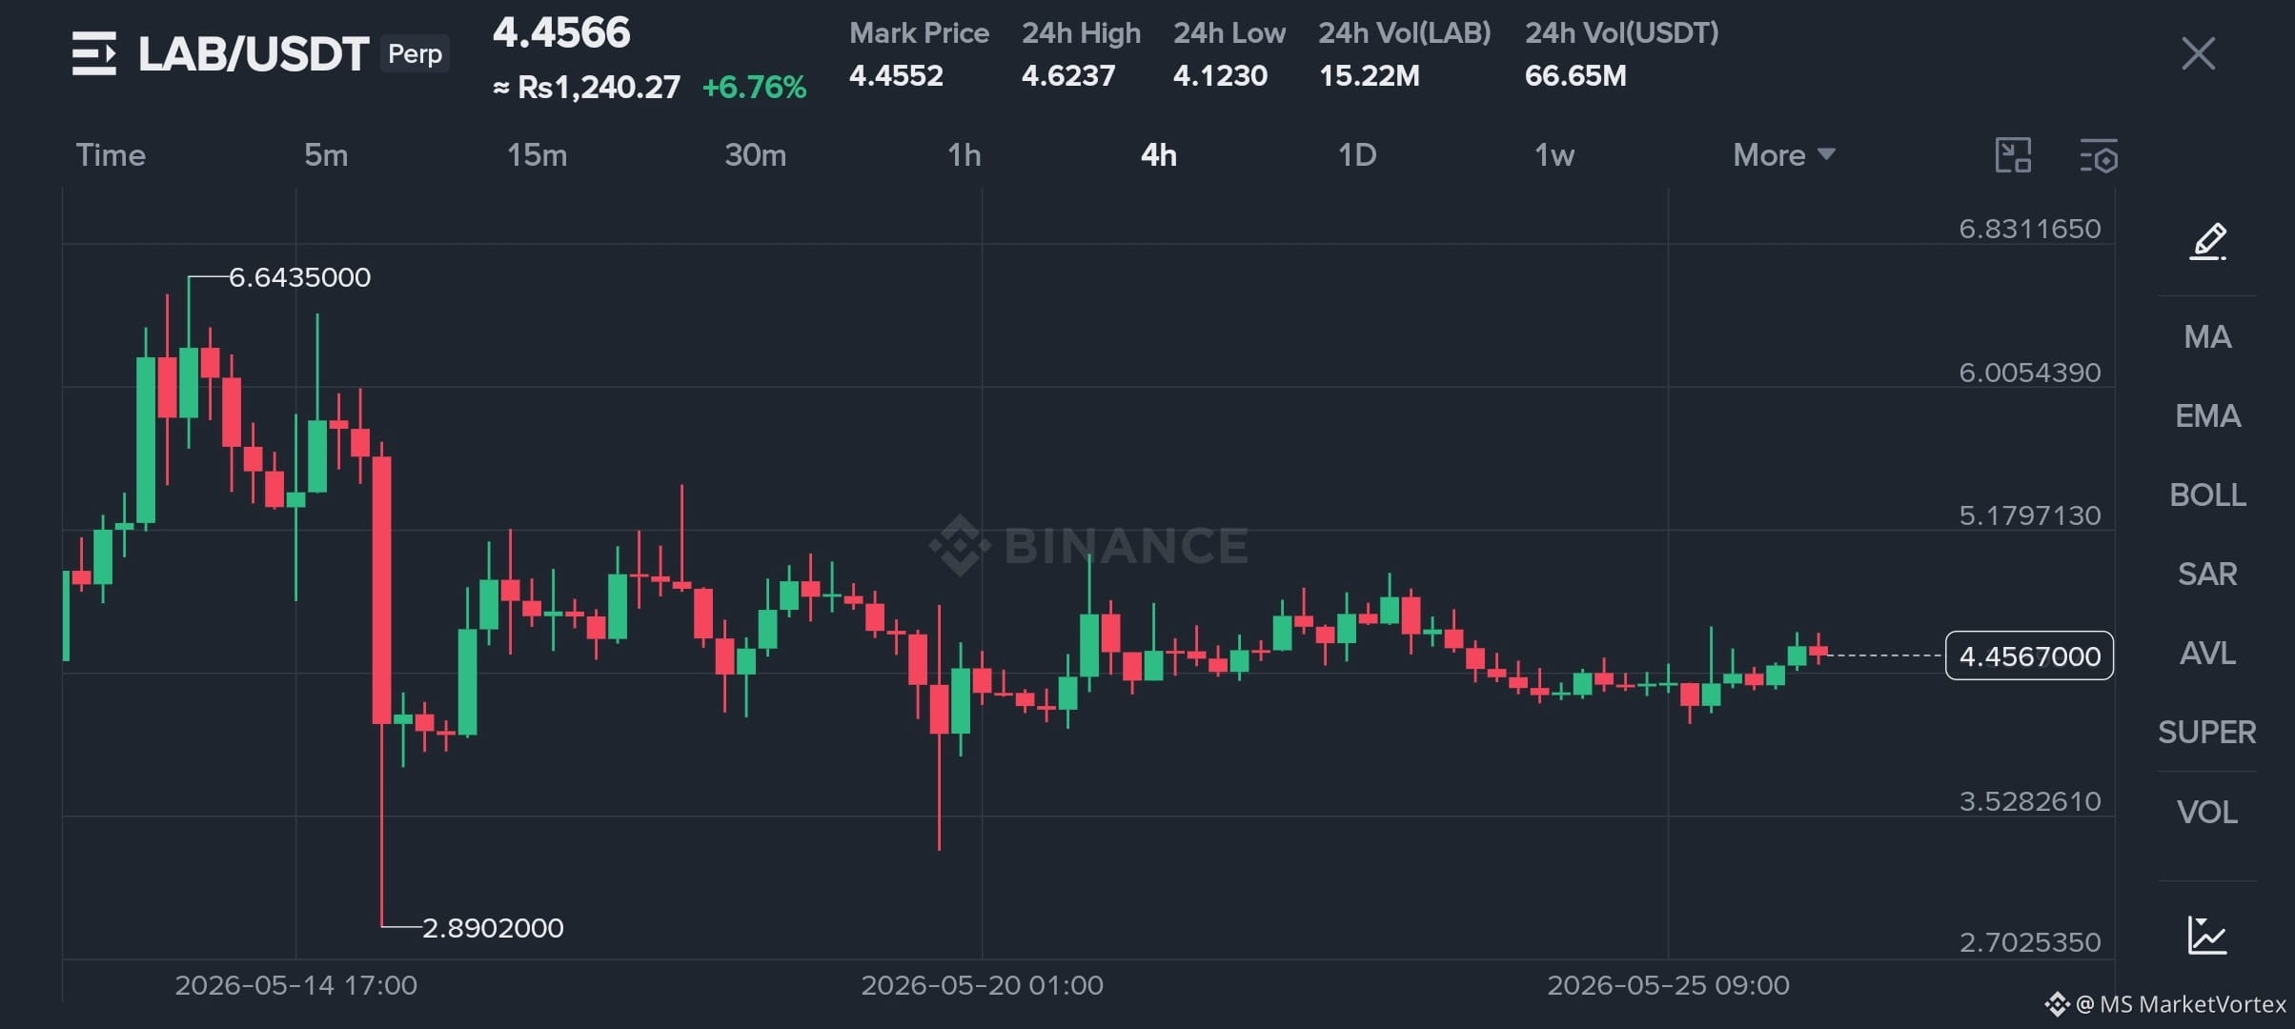
Task: Select the 5m timeframe
Action: [326, 154]
